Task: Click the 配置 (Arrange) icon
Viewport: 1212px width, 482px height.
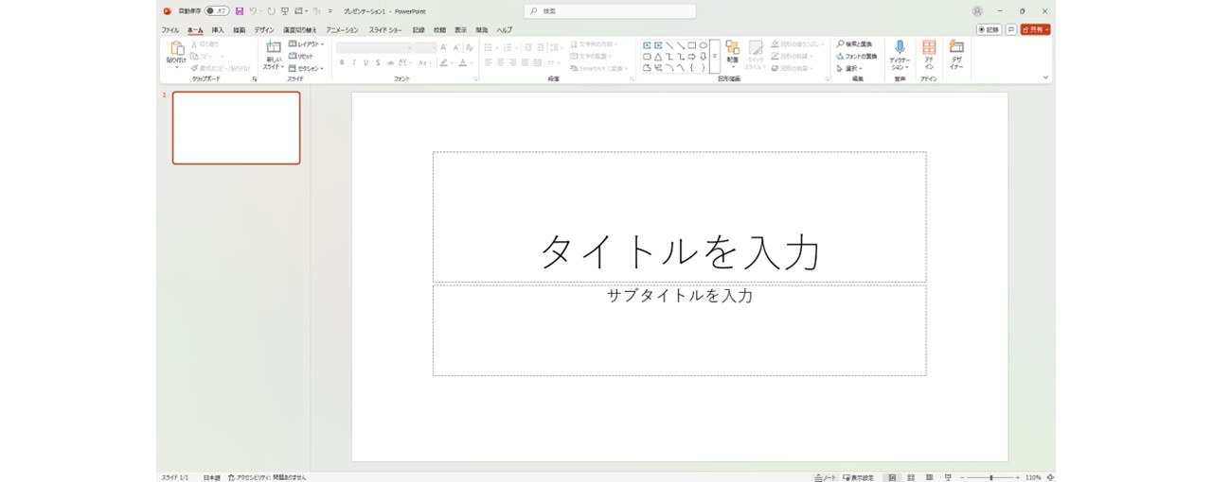Action: click(x=732, y=48)
